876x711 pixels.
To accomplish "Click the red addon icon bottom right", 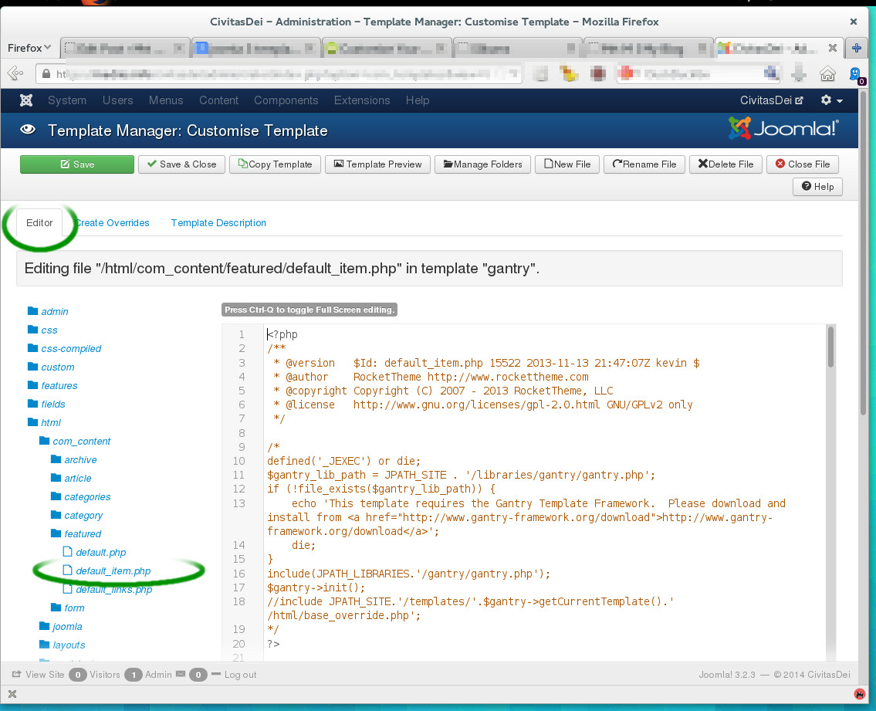I will (x=859, y=694).
